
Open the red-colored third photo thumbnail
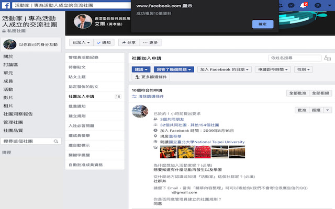[x=203, y=152]
